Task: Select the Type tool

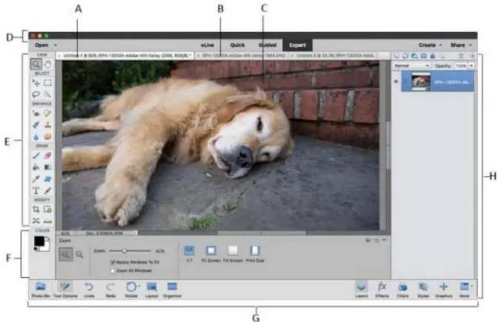Action: click(35, 190)
